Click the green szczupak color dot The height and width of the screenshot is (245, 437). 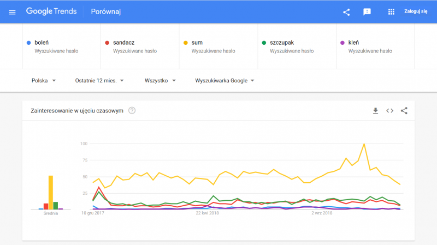coord(264,42)
